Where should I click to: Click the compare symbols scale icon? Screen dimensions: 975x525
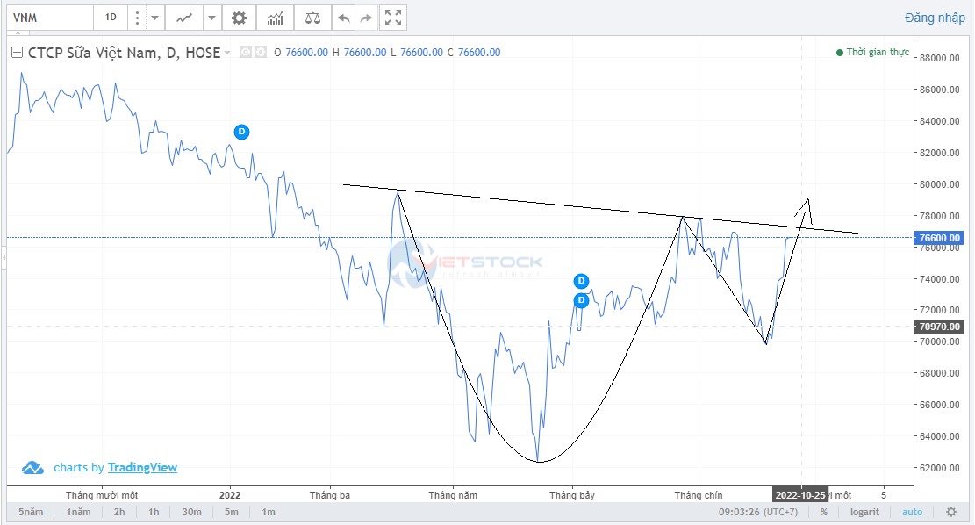(x=312, y=18)
